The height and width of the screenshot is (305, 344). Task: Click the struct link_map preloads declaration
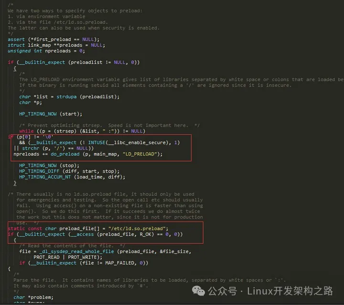[56, 45]
